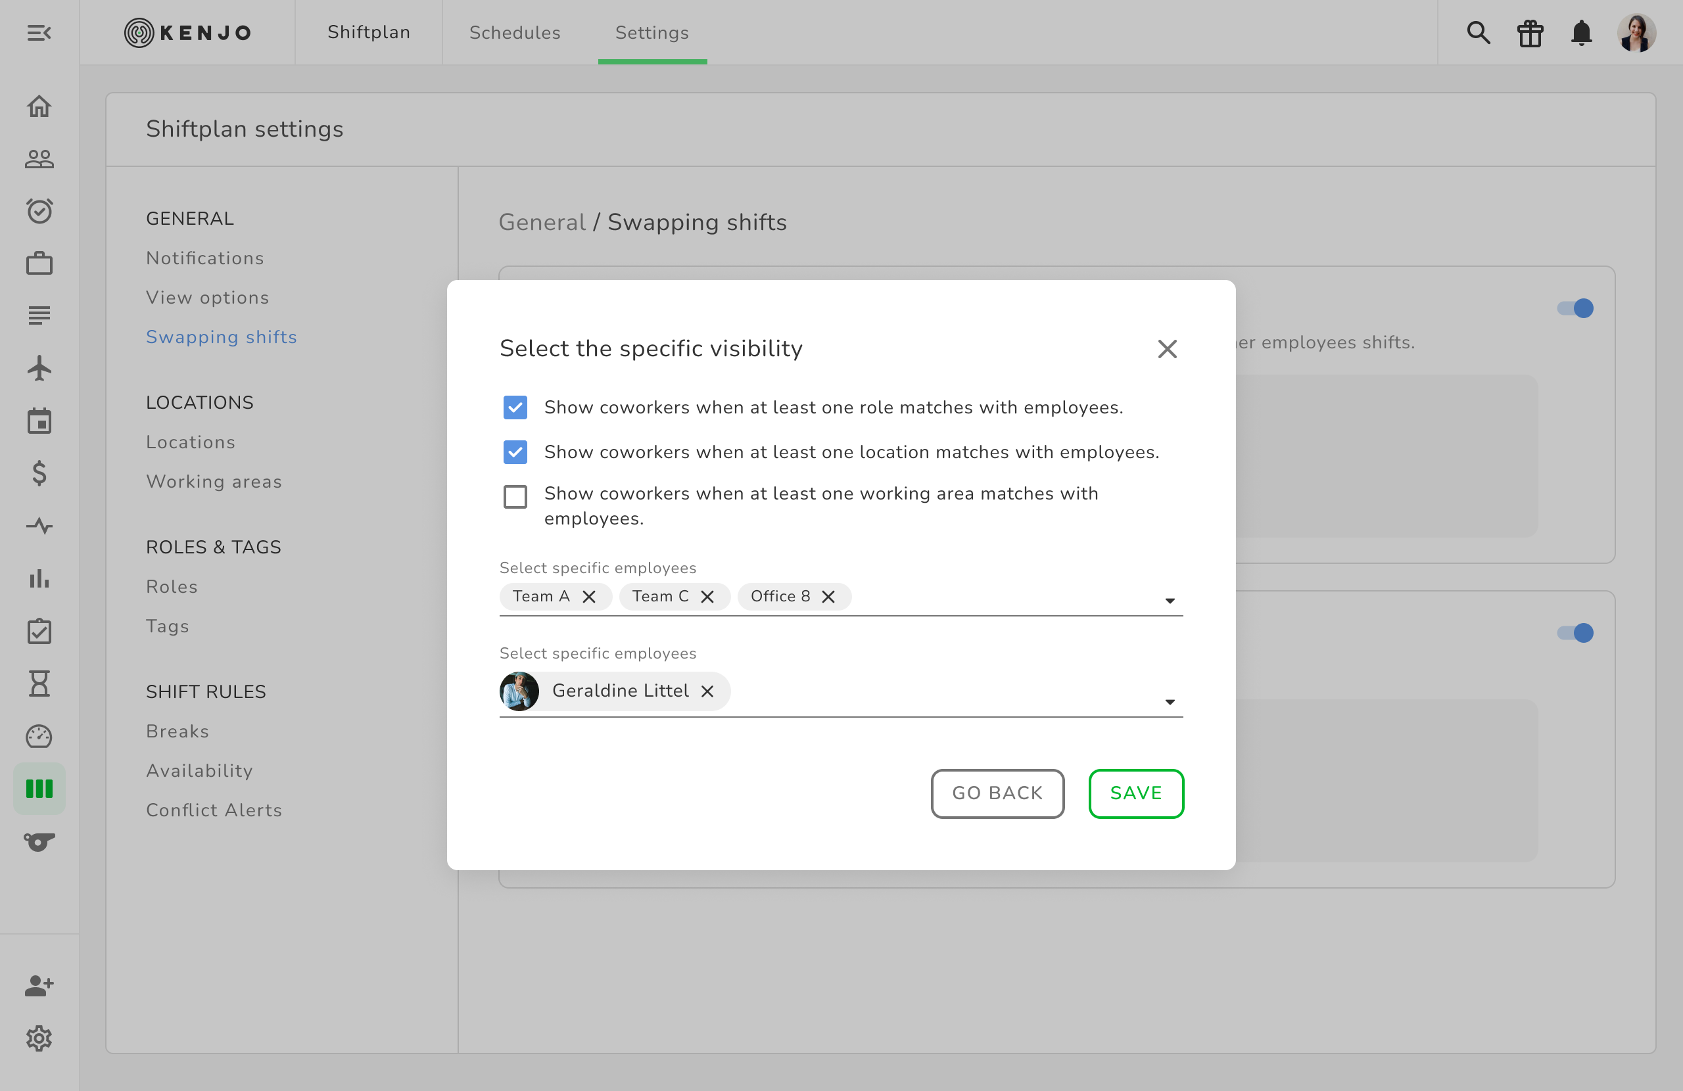Screen dimensions: 1683x1091
Task: Open the airplane time-off icon
Action: pyautogui.click(x=39, y=369)
